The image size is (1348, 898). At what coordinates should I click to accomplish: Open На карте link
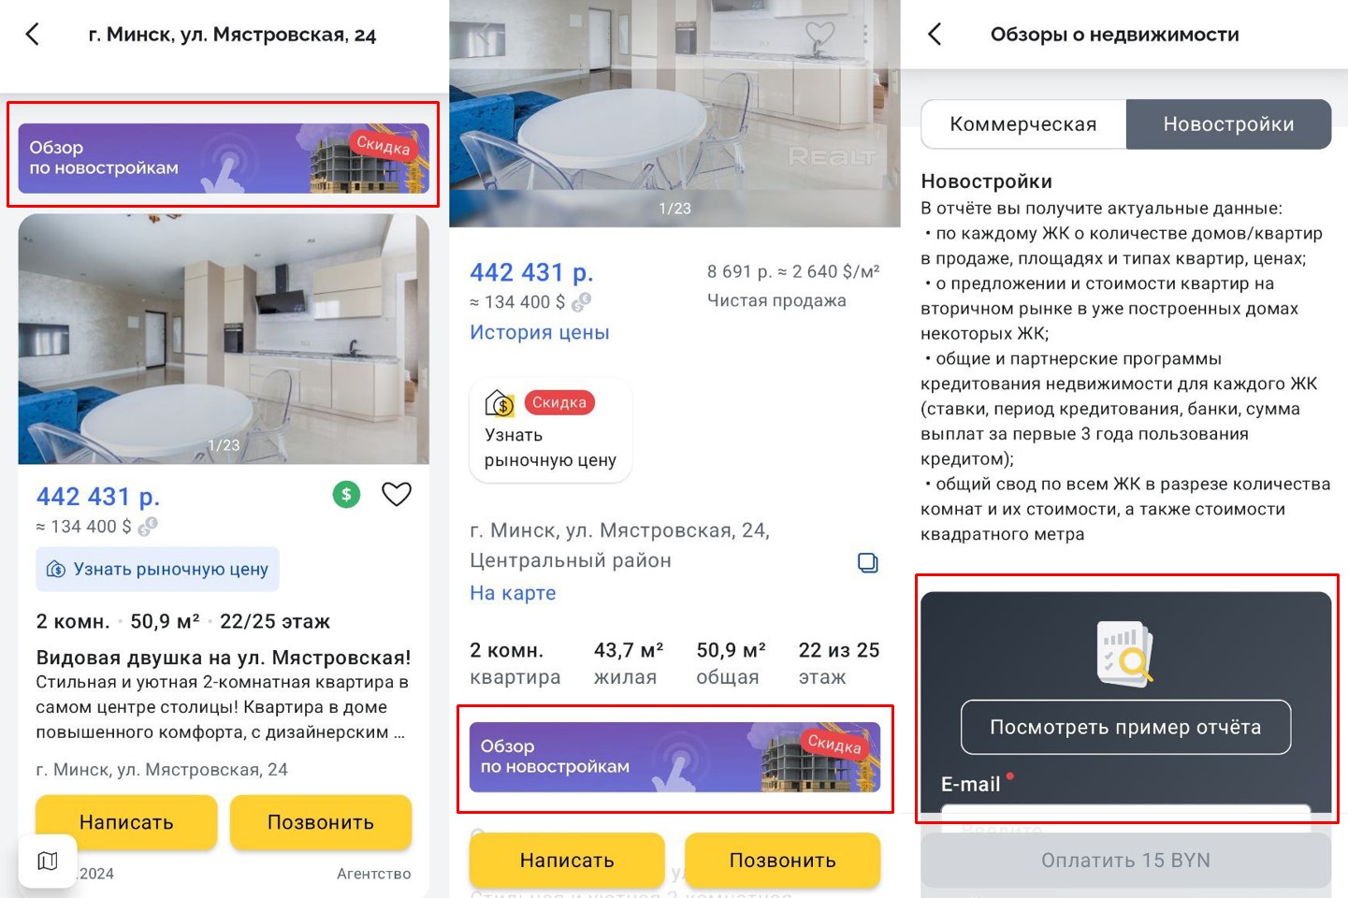(513, 593)
